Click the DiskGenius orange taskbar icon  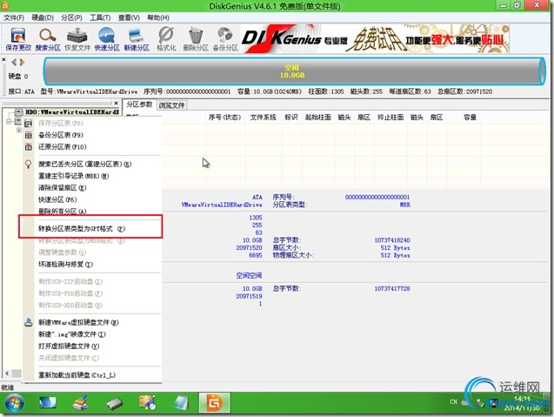click(x=214, y=403)
